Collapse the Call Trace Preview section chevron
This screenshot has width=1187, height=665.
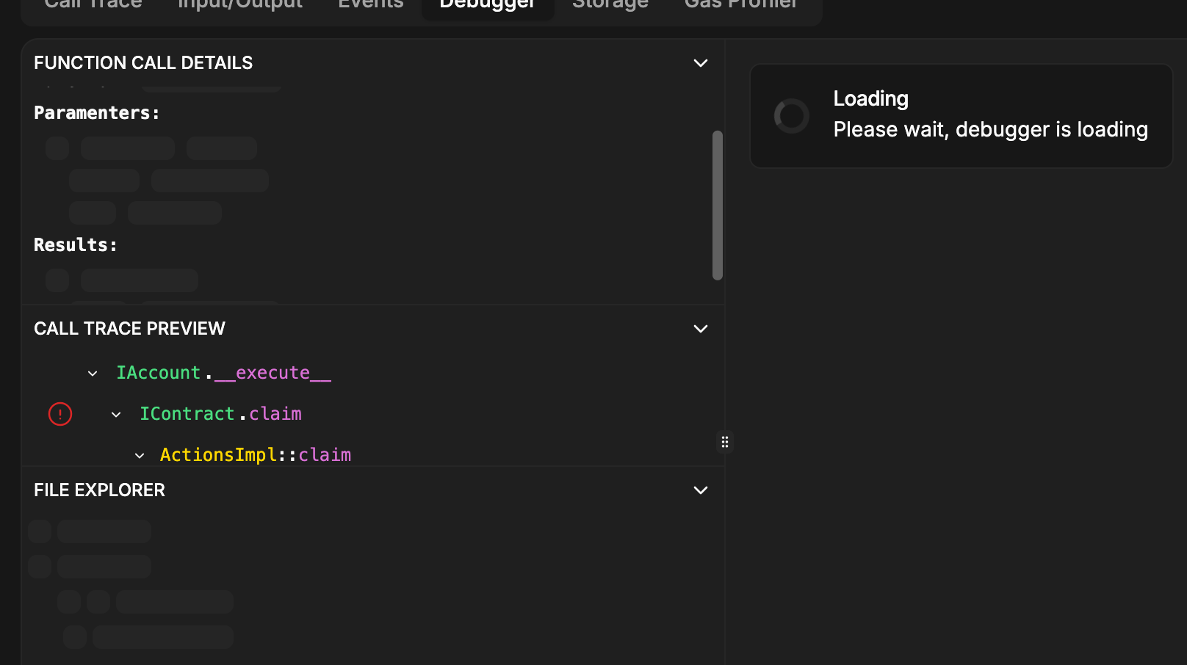coord(701,329)
